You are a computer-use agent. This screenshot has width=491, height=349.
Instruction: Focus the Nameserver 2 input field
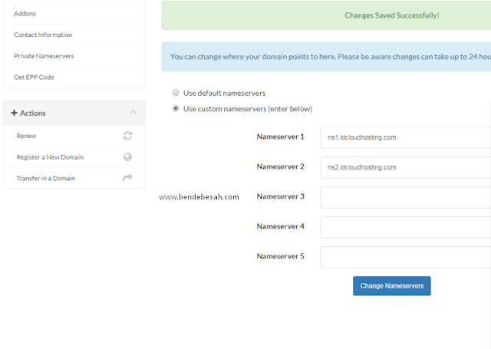(406, 167)
